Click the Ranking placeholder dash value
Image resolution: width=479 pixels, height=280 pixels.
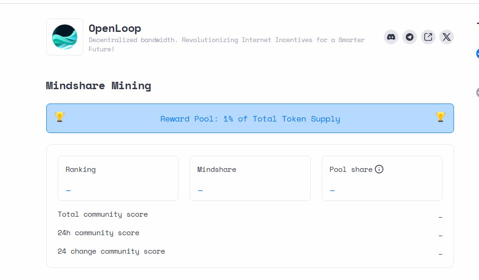tap(68, 190)
